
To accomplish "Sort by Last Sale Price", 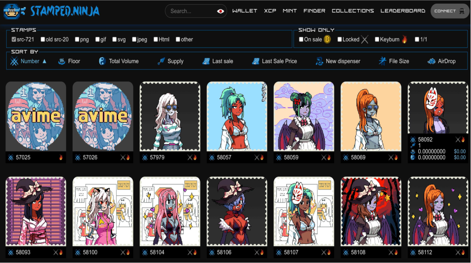I will [279, 61].
